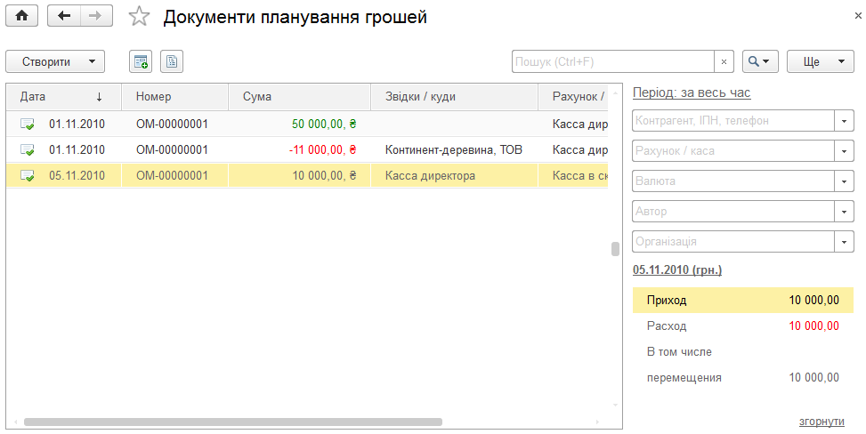Click posted-document icon for 50 000,00 row
866x434 pixels.
point(27,125)
